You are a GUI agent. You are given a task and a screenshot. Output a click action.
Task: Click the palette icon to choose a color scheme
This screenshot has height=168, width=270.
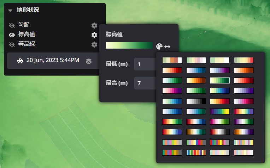(x=159, y=46)
